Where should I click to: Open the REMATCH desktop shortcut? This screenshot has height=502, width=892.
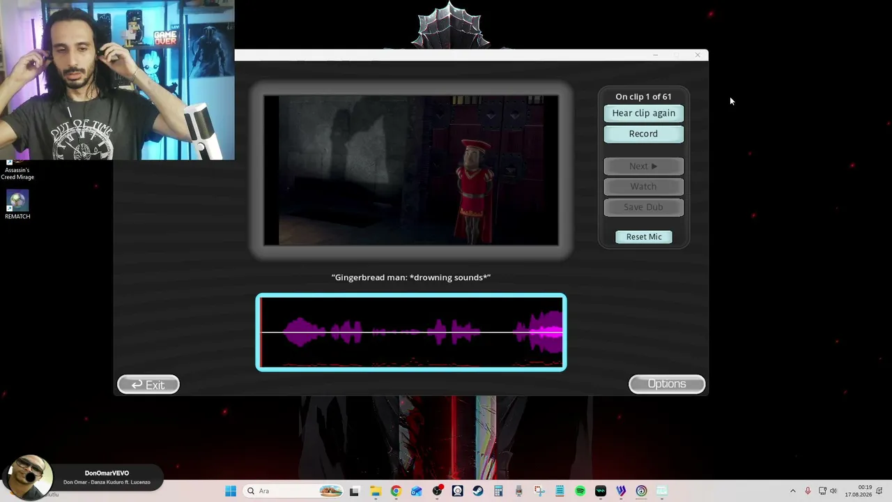point(17,205)
